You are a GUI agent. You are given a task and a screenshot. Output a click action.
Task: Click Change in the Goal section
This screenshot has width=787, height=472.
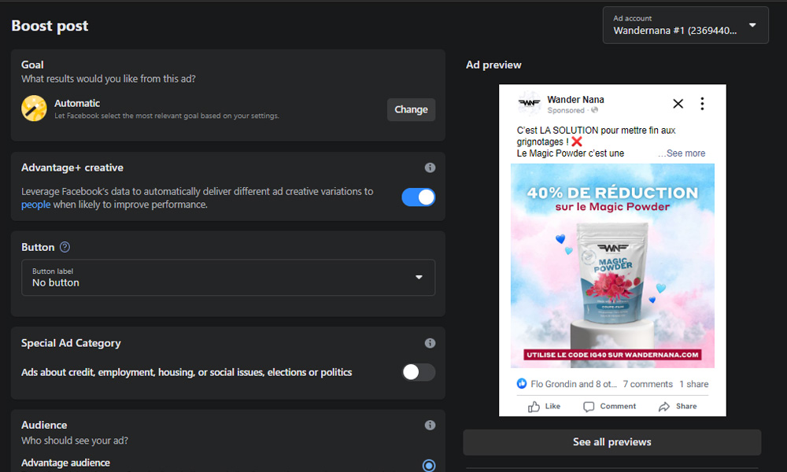coord(411,109)
